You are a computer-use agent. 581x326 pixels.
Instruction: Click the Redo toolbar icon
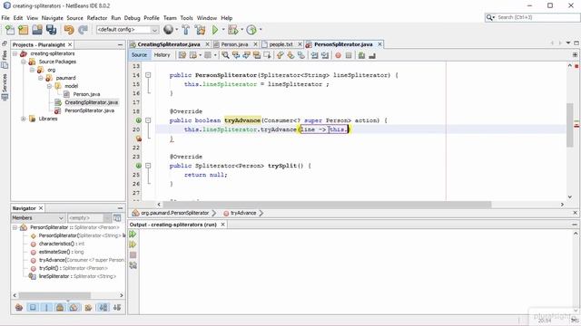[83, 30]
